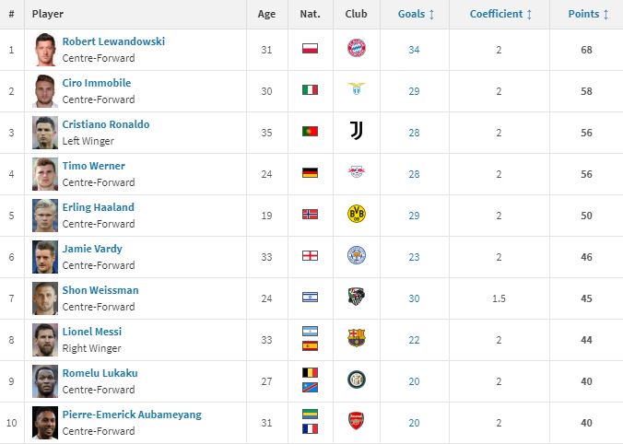Open Cristiano Ronaldo's player profile link
This screenshot has width=623, height=444.
(x=106, y=124)
